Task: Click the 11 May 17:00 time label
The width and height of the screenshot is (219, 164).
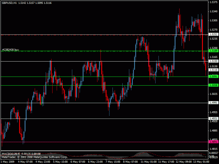Action: point(166,162)
